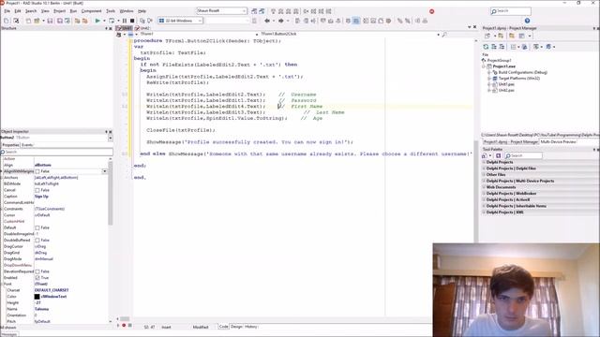Click the red stop-sign icon in top toolbar
This screenshot has height=337, width=600.
tap(431, 11)
